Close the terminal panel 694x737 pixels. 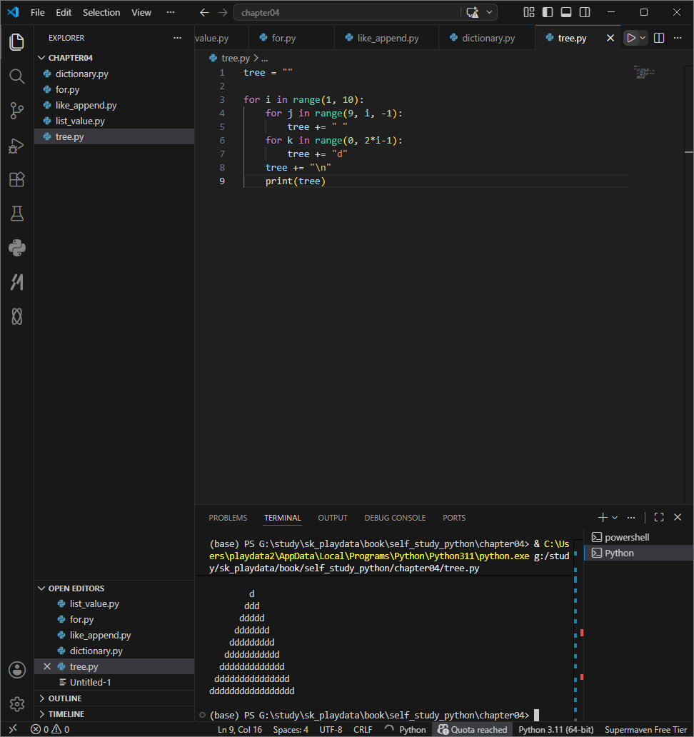[678, 518]
